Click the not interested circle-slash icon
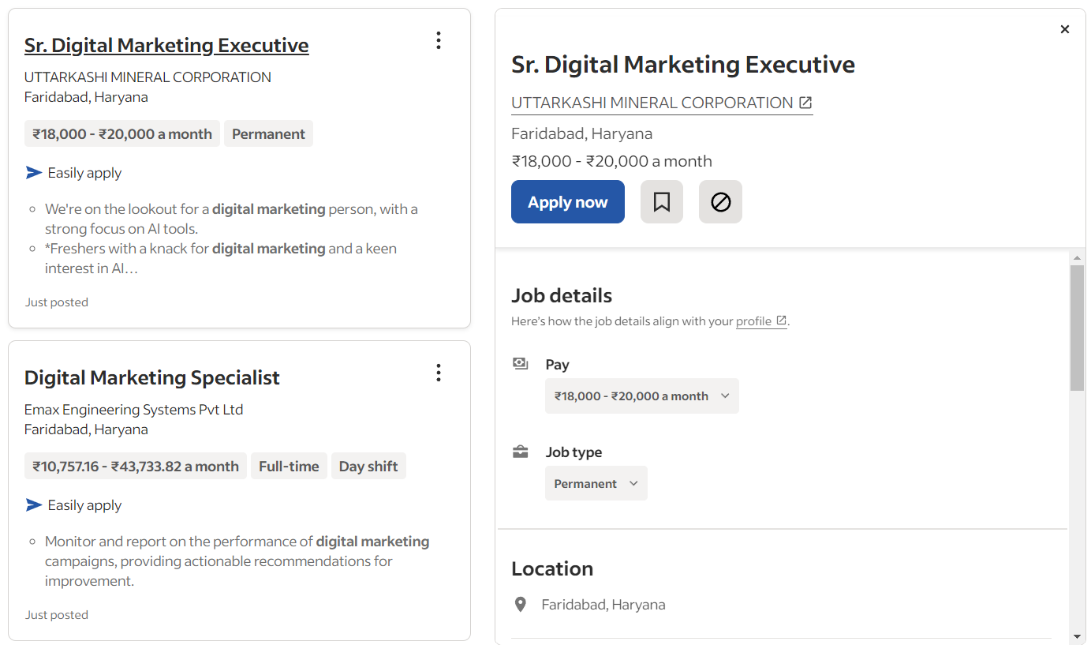Screen dimensions: 1091x645 [720, 202]
